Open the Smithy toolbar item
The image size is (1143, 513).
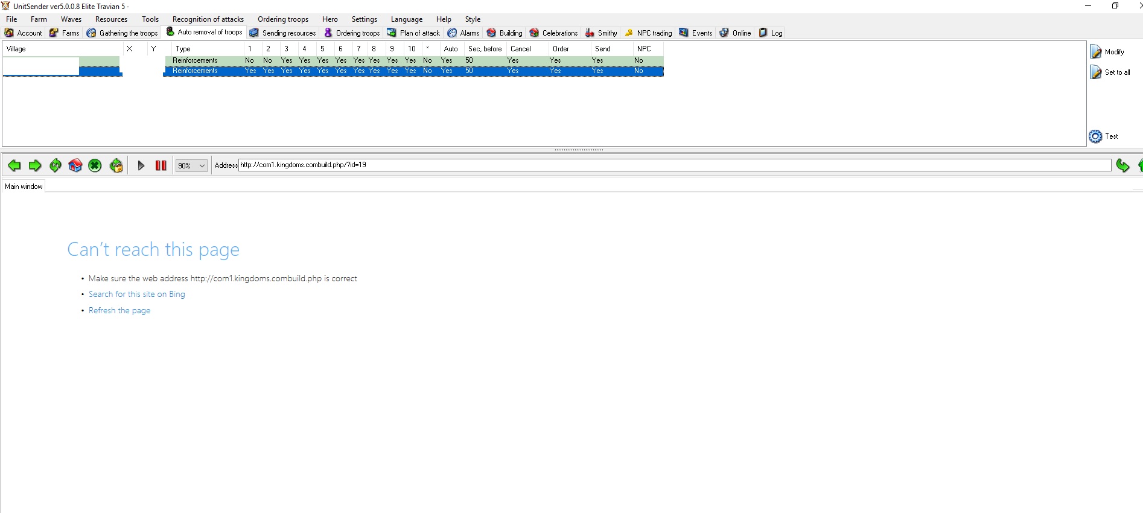point(601,33)
